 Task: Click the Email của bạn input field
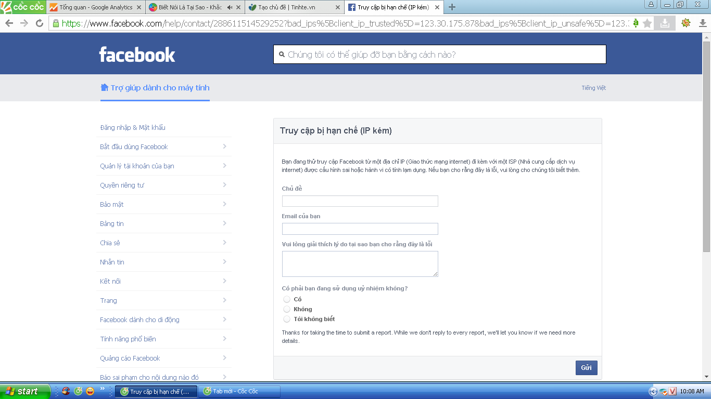pyautogui.click(x=360, y=229)
